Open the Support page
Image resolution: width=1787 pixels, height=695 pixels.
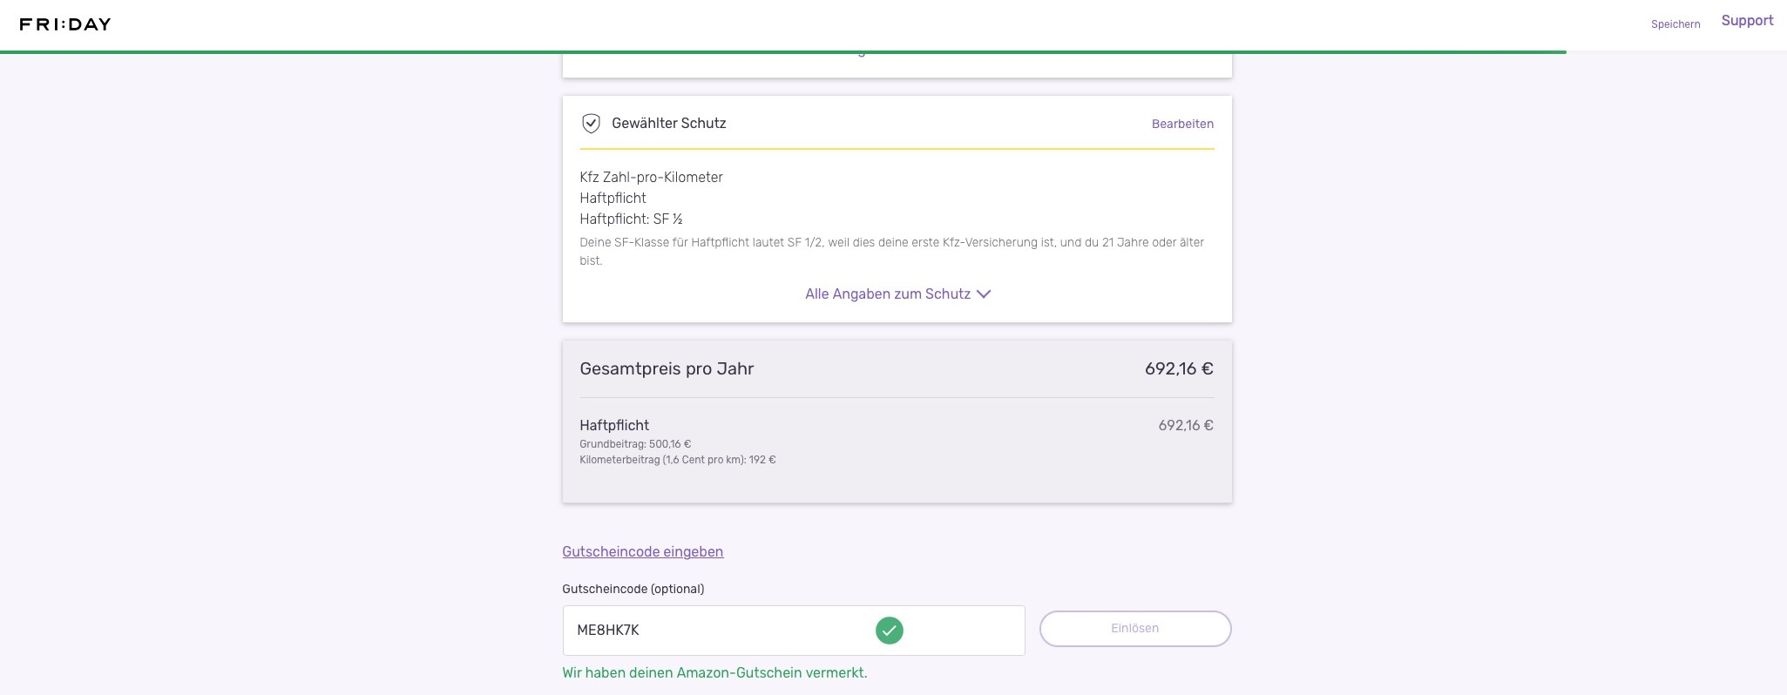click(1747, 21)
